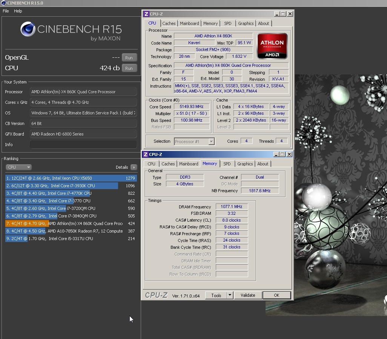
Task: Select Intel Core i7-3720QM ranking entry
Action: pos(71,208)
